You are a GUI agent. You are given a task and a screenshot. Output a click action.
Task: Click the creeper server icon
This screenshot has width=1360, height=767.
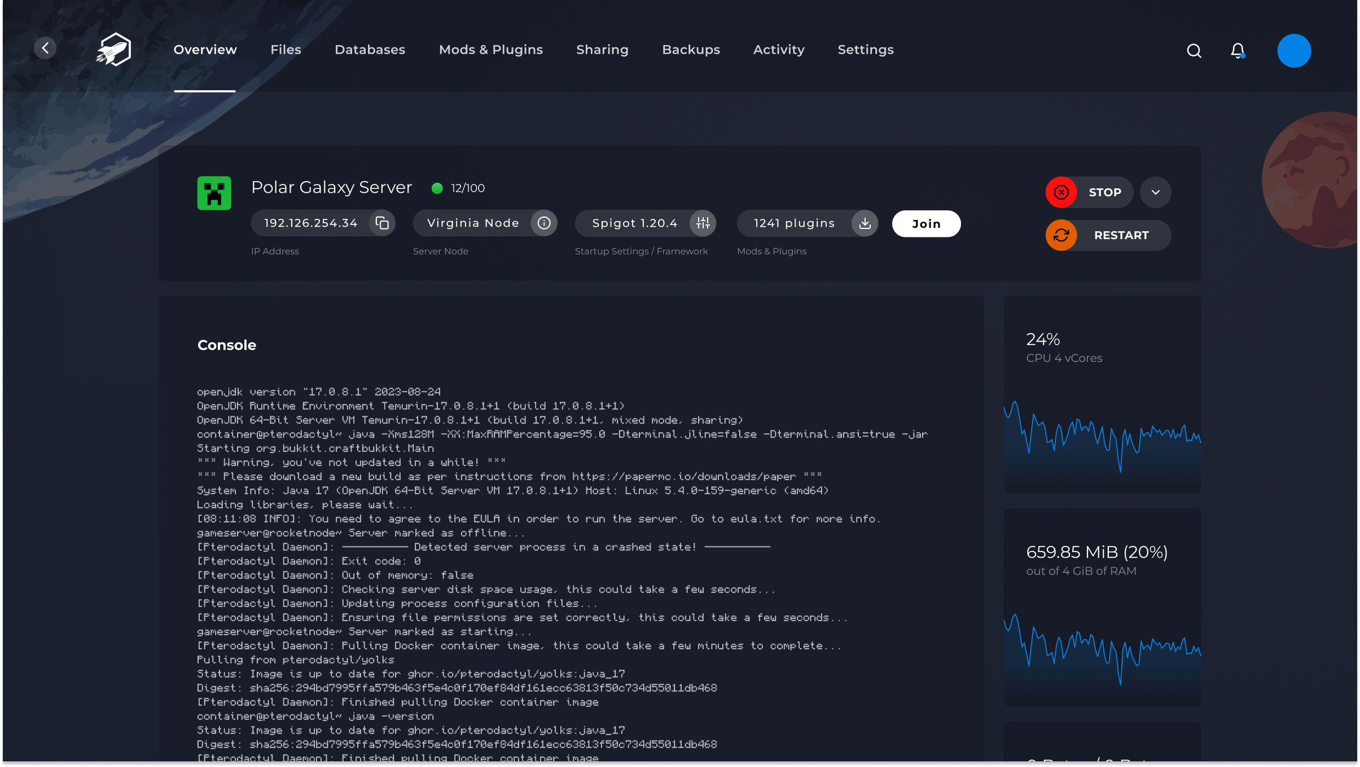214,192
